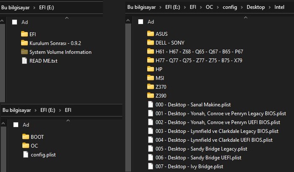
Task: Click 000 - Desktop - Sanal Makine.plist file name
Action: 193,105
